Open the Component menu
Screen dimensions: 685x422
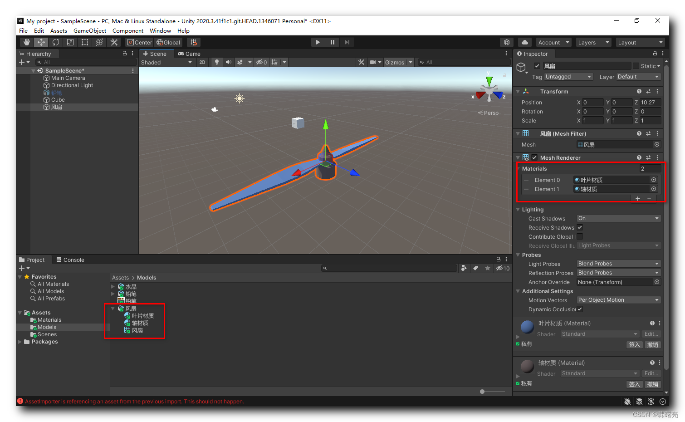(x=128, y=30)
